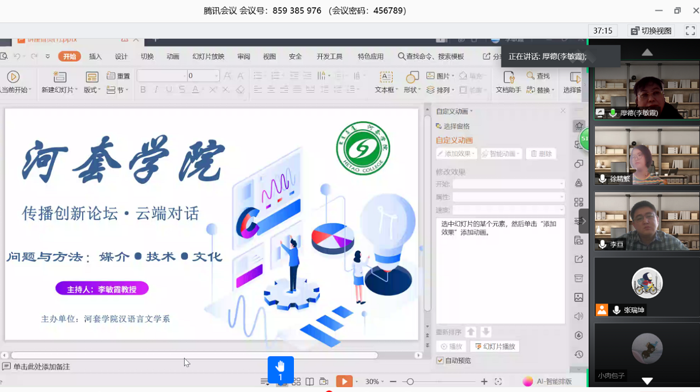Click the sidebar history clock icon

coord(579,354)
